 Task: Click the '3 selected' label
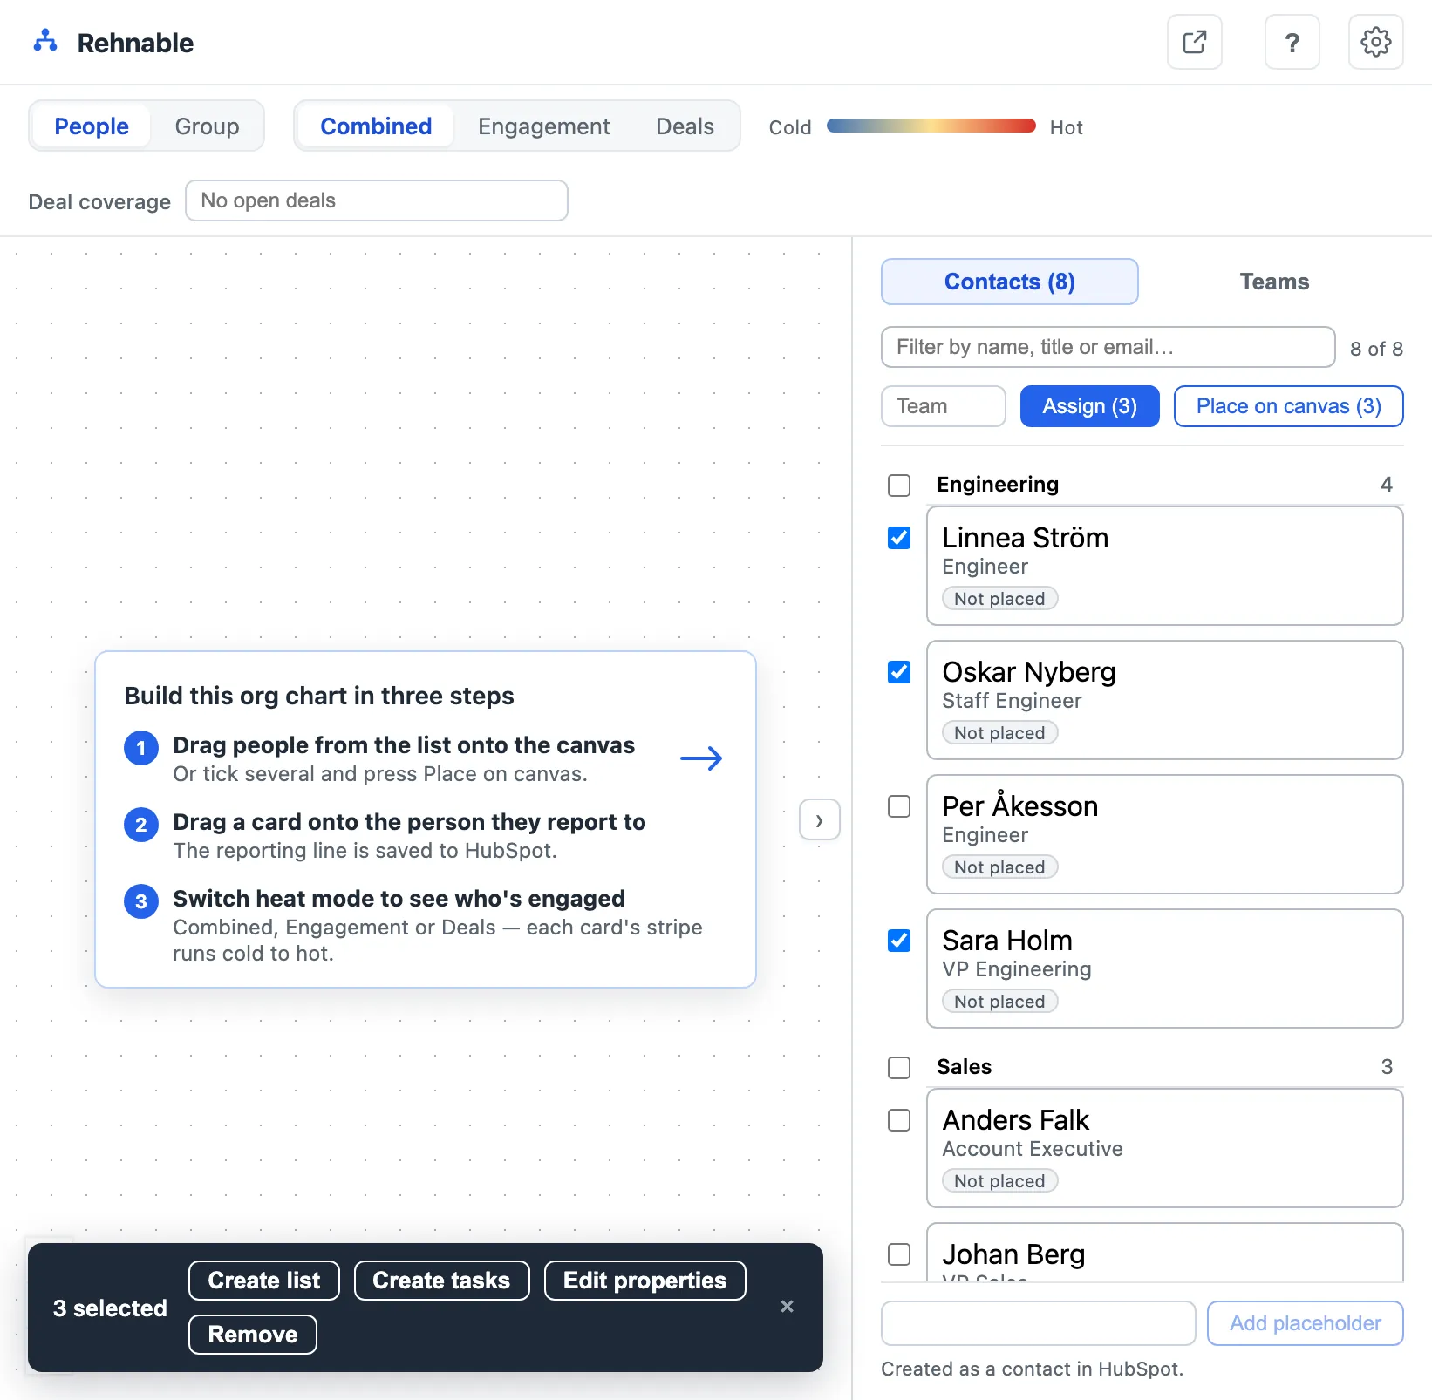coord(110,1308)
